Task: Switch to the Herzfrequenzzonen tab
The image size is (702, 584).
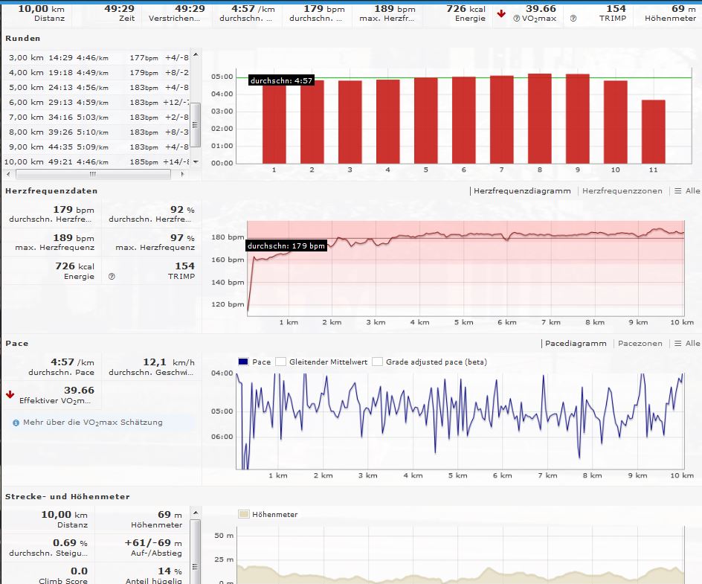Action: (623, 191)
